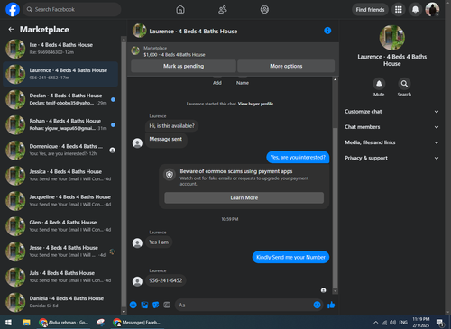451x329 pixels.
Task: Attach a photo using image icon
Action: pos(144,305)
